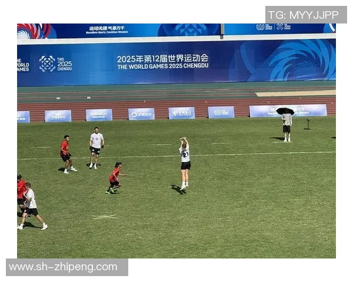Click the 2025年第12届世界运动会 headline text

tap(162, 59)
